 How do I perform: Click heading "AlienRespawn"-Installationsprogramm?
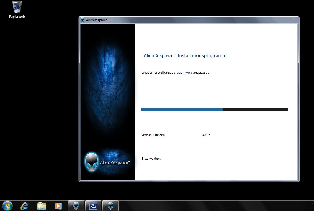tap(184, 55)
